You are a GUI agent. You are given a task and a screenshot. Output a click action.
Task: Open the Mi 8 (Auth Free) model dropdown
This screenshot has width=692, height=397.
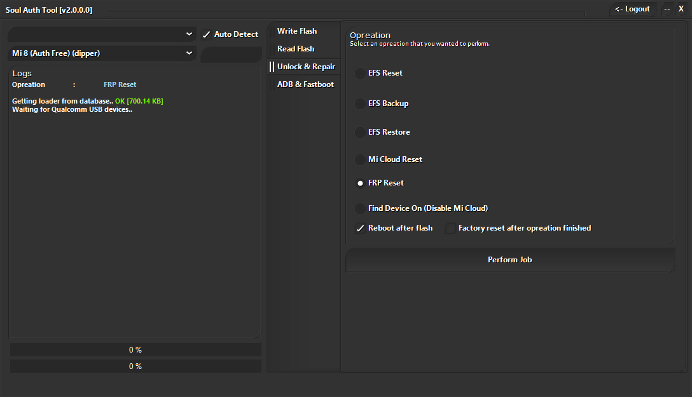pyautogui.click(x=102, y=53)
